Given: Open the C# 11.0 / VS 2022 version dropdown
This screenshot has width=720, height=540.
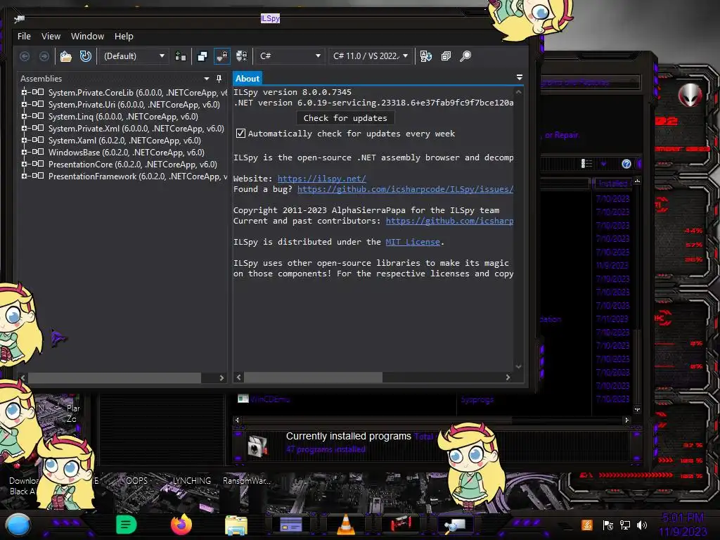Looking at the screenshot, I should click(x=370, y=56).
